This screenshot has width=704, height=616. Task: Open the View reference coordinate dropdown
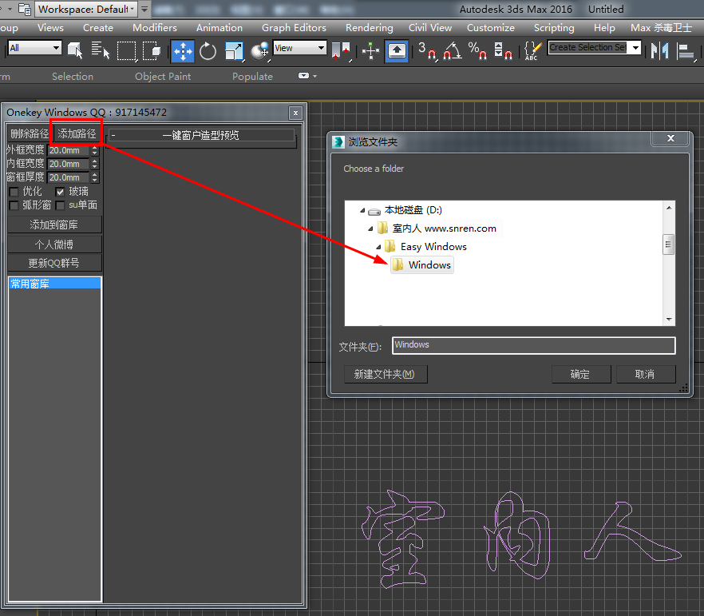[299, 48]
